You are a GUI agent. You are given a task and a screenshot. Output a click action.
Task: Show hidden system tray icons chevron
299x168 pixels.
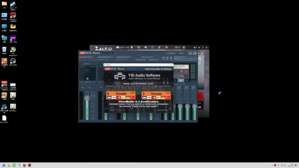[272, 165]
